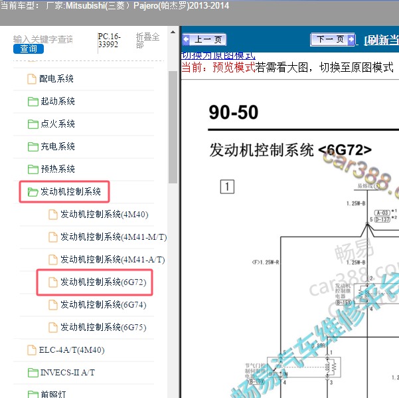The image size is (399, 398).
Task: Click the 刷新当 refresh link
Action: (381, 40)
